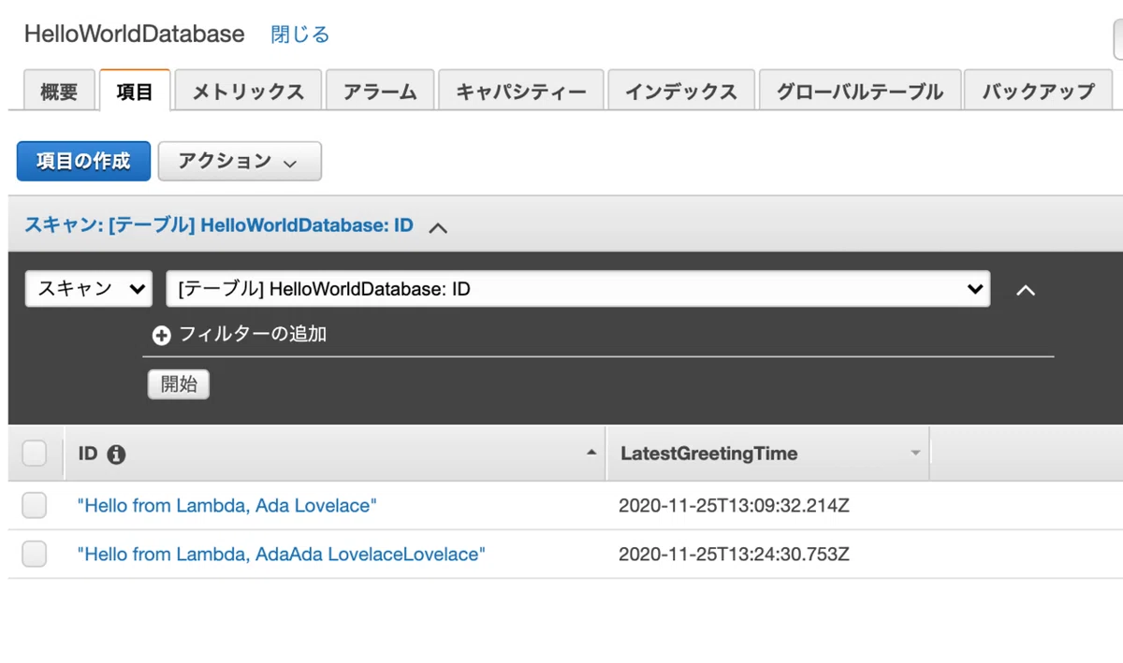Screen dimensions: 1123x663
Task: Collapse the filter panel using the white chevron
Action: coord(1026,291)
